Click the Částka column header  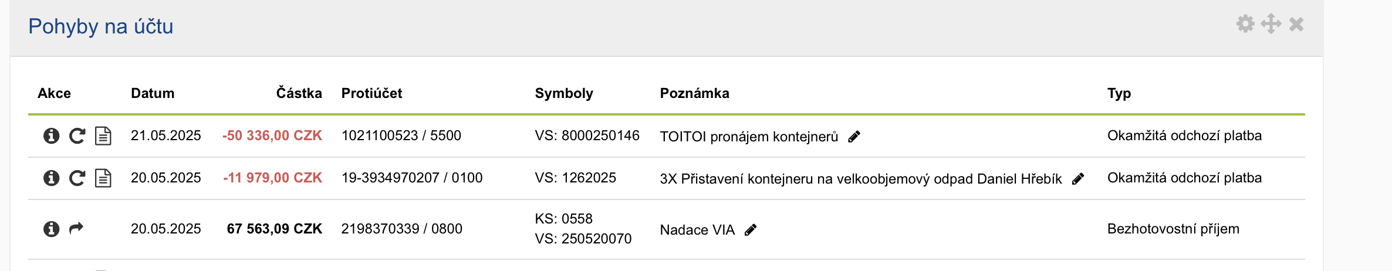pyautogui.click(x=299, y=93)
